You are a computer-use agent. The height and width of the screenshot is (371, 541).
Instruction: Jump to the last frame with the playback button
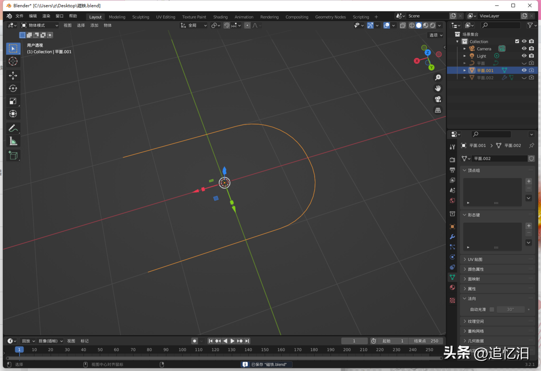247,341
